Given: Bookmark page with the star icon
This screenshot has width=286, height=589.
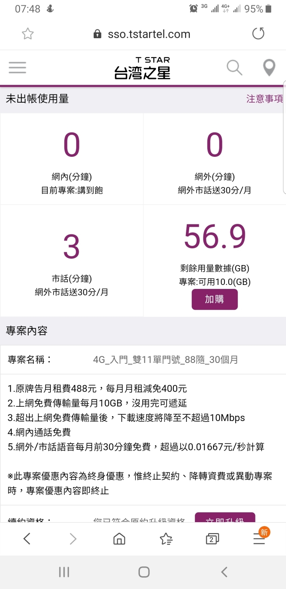Looking at the screenshot, I should coord(28,34).
